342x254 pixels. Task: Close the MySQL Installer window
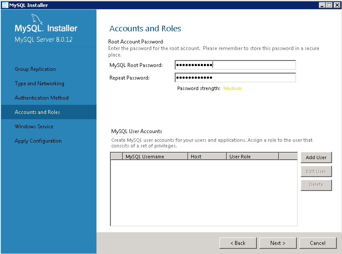(336, 5)
